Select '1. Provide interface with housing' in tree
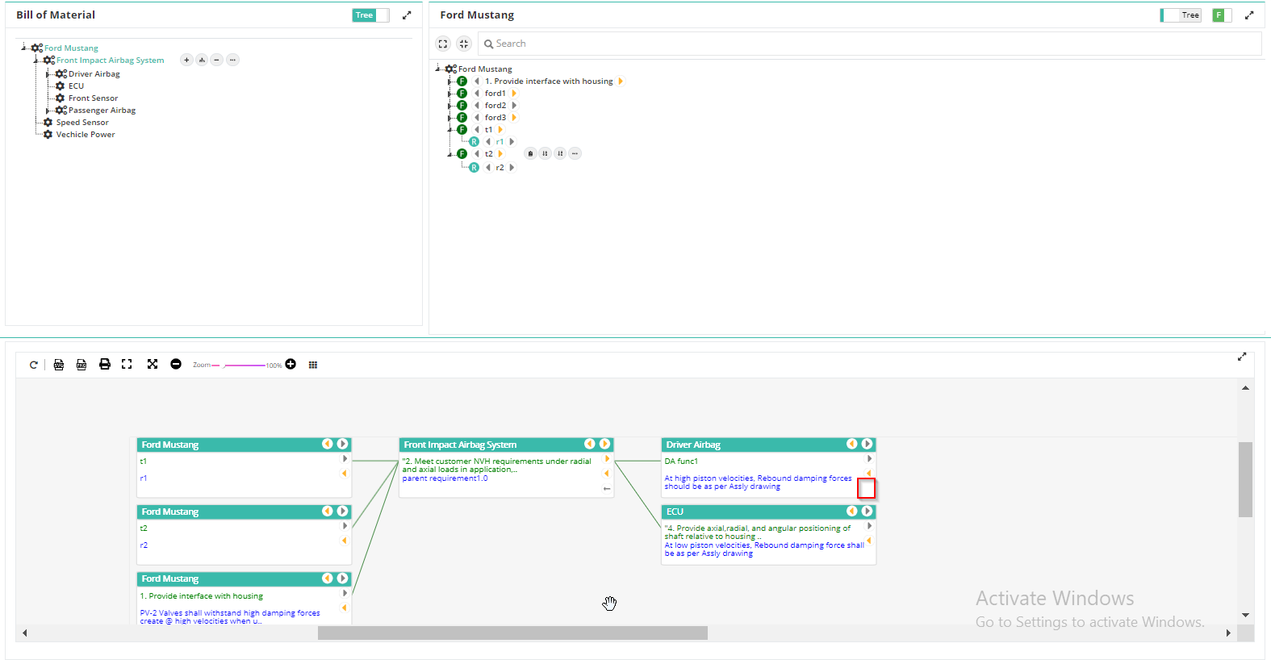This screenshot has width=1271, height=660. (x=549, y=81)
